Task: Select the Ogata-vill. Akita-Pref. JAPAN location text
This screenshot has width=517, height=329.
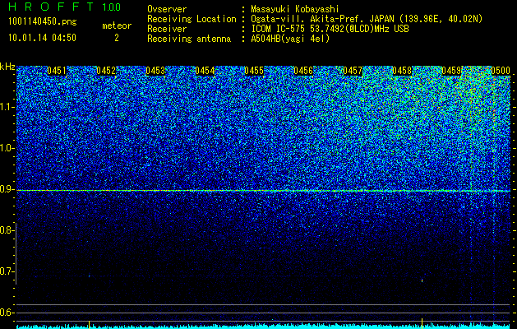Action: click(x=367, y=19)
